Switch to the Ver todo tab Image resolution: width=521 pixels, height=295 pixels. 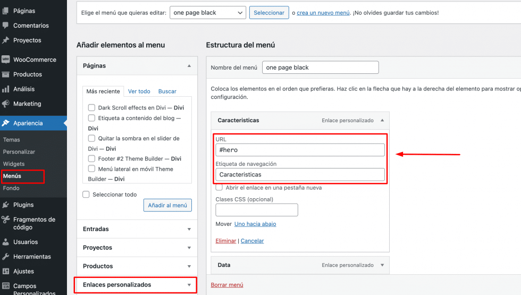139,91
